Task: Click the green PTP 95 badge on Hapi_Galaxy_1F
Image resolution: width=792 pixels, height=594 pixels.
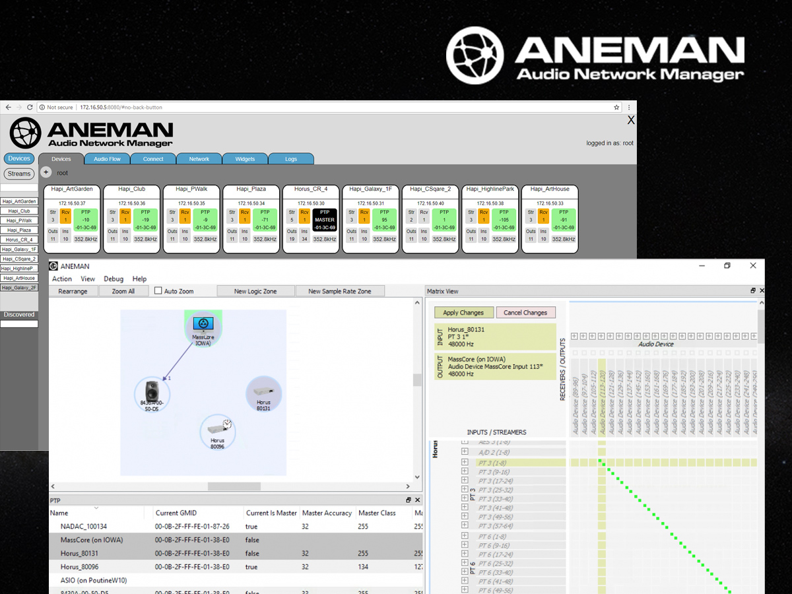Action: (384, 220)
